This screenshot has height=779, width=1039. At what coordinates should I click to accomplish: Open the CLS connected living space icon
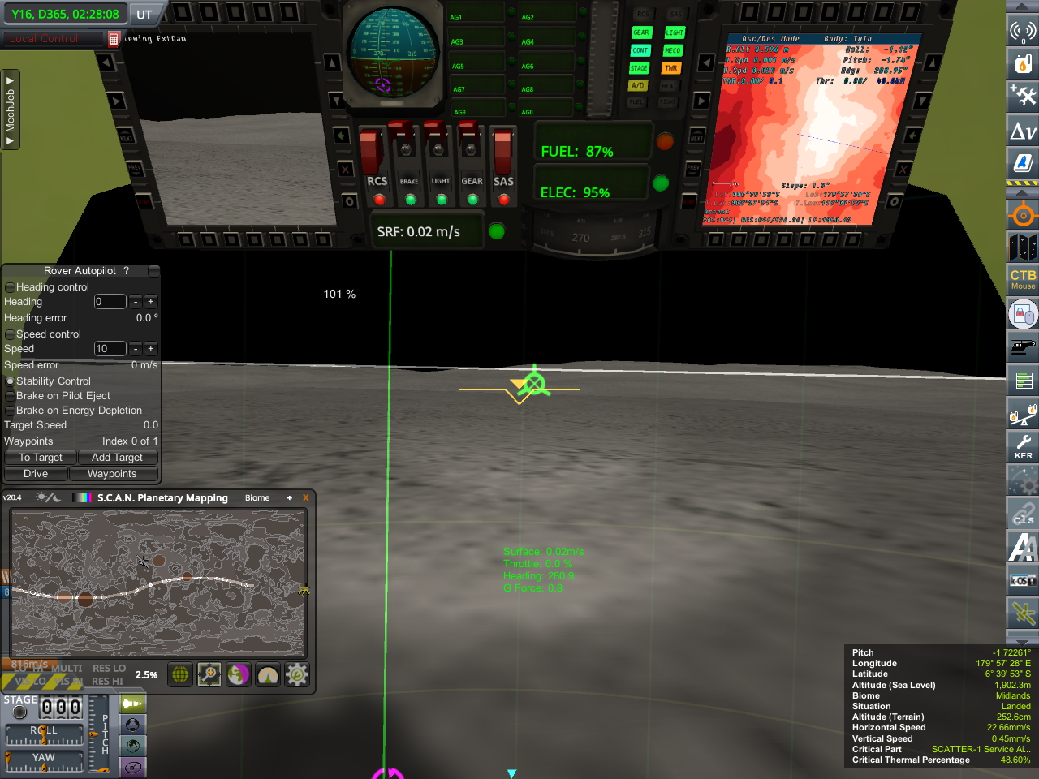(1023, 513)
